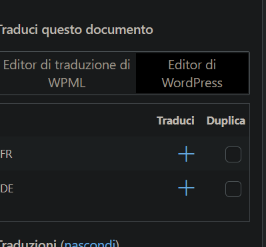Tick the Duplica checkbox for DE
The height and width of the screenshot is (247, 266).
[233, 189]
